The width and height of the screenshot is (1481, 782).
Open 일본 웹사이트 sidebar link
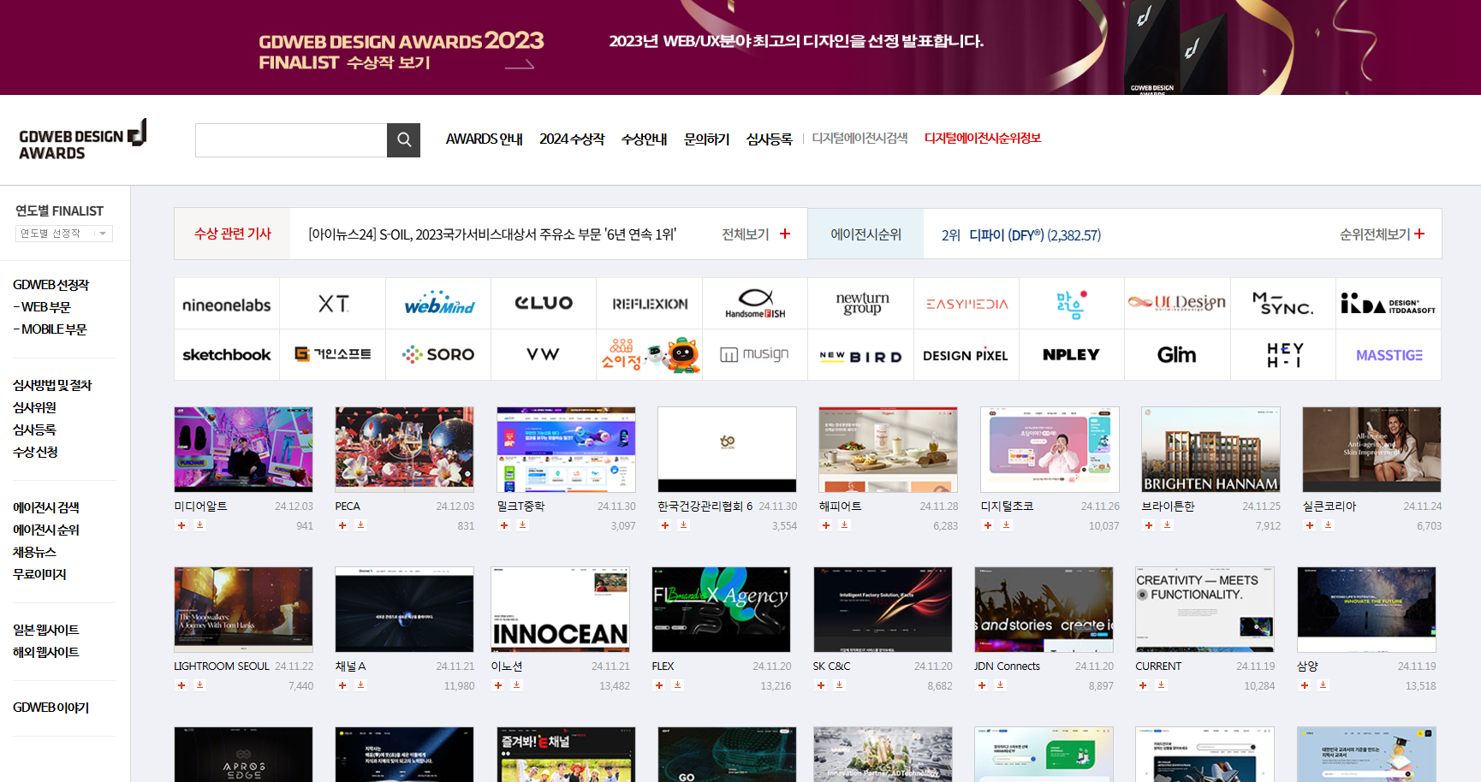point(45,631)
